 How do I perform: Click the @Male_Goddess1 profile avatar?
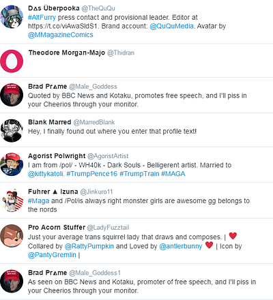click(x=12, y=281)
